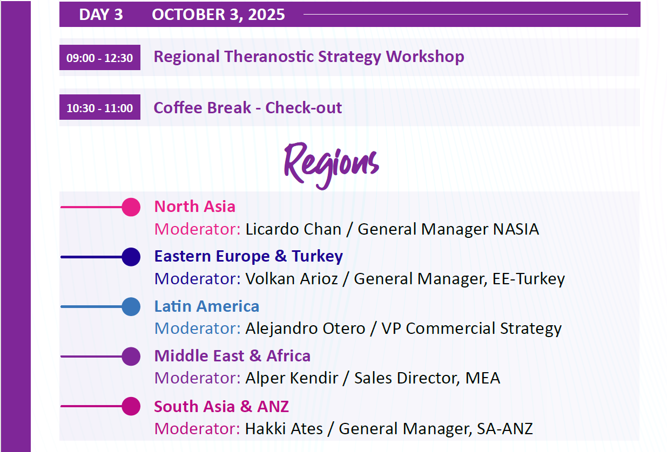Click the purple Middle East & Africa bullet
The image size is (667, 452).
tap(131, 357)
